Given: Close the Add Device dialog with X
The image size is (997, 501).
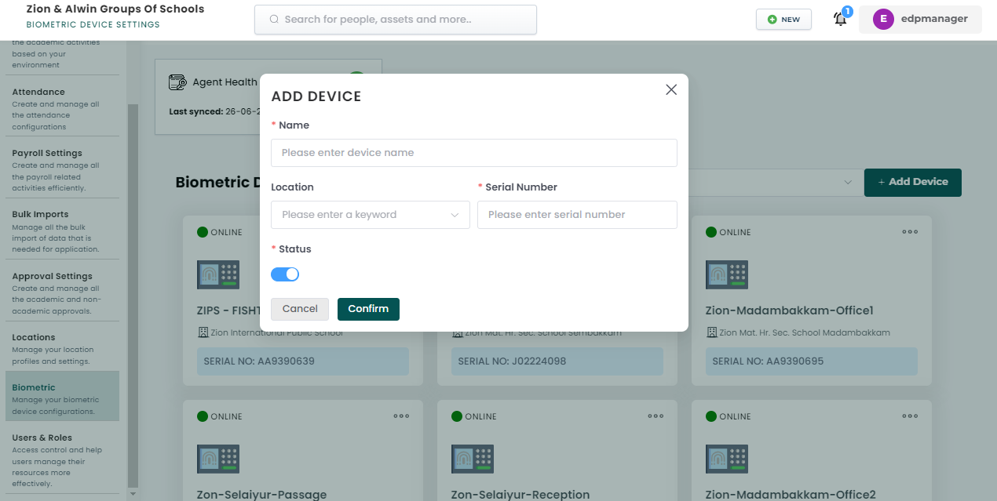Looking at the screenshot, I should 671,89.
